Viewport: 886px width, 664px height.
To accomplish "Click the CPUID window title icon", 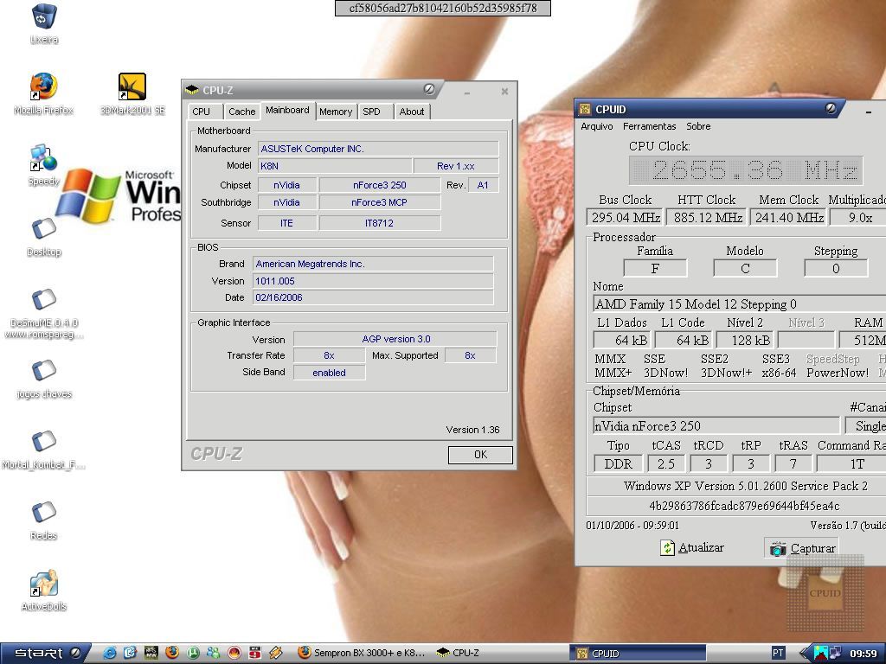I will coord(585,109).
